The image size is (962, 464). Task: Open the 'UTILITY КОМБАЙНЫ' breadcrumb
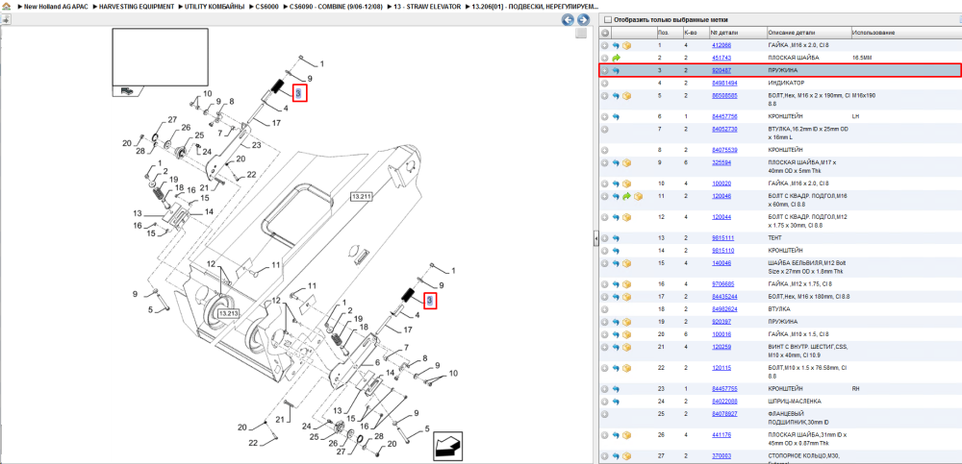point(215,6)
